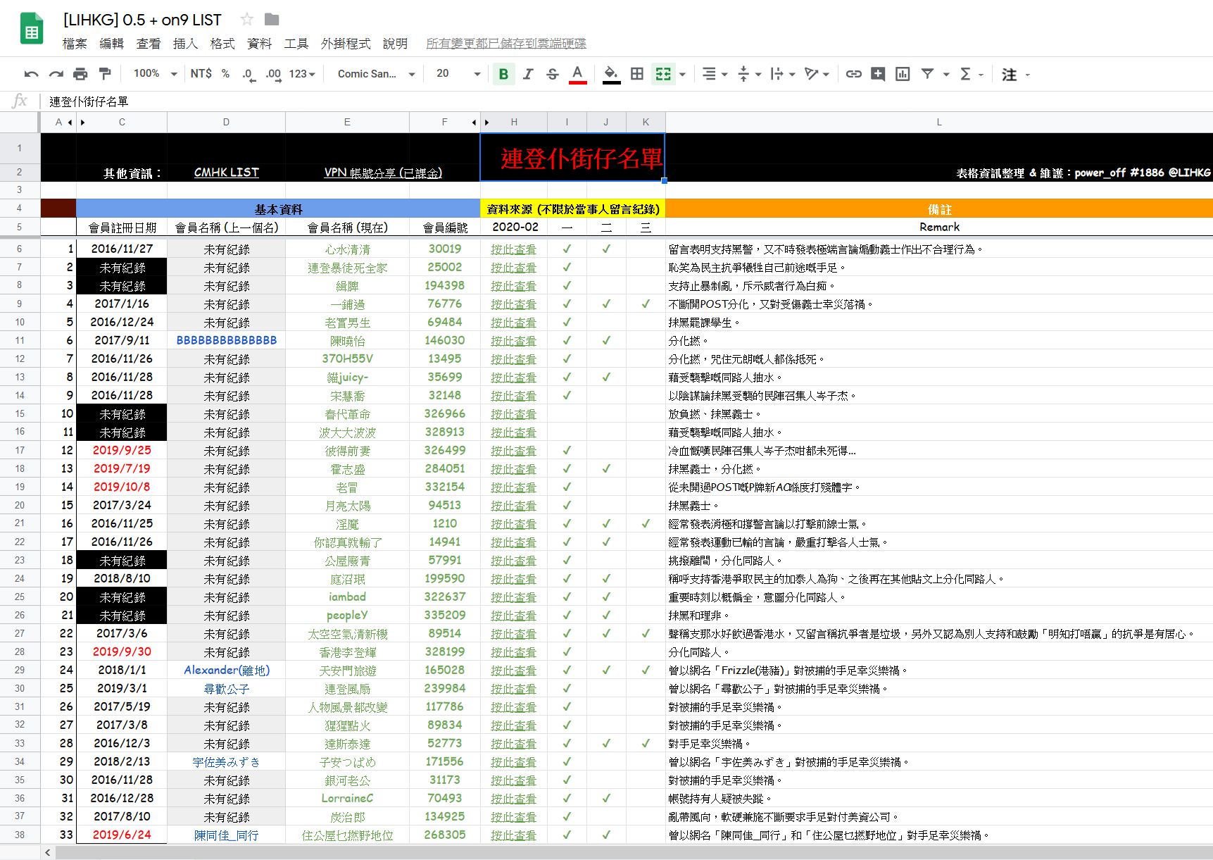The width and height of the screenshot is (1213, 860).
Task: Change the text color
Action: (x=577, y=74)
